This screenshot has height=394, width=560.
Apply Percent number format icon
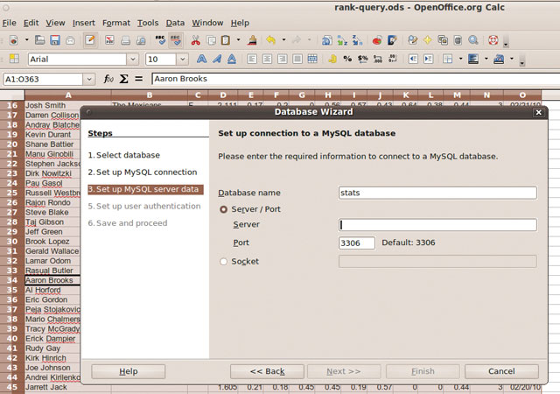point(347,59)
